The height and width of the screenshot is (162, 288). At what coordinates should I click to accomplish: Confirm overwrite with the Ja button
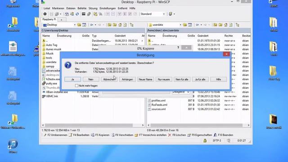72,79
